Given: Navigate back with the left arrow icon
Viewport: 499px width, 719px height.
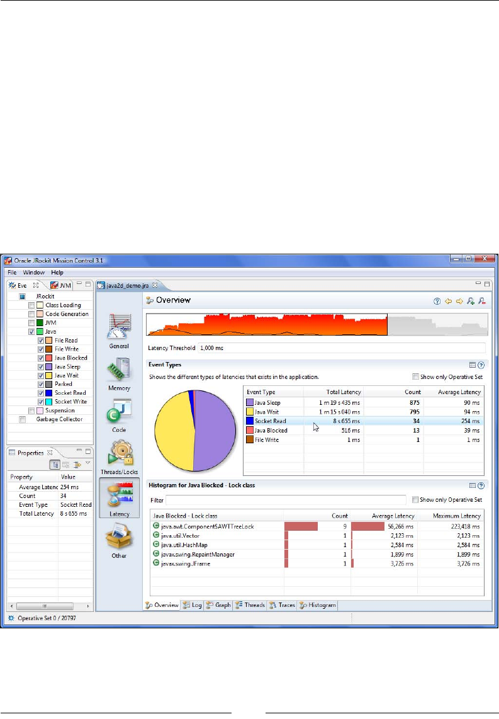Looking at the screenshot, I should (448, 302).
